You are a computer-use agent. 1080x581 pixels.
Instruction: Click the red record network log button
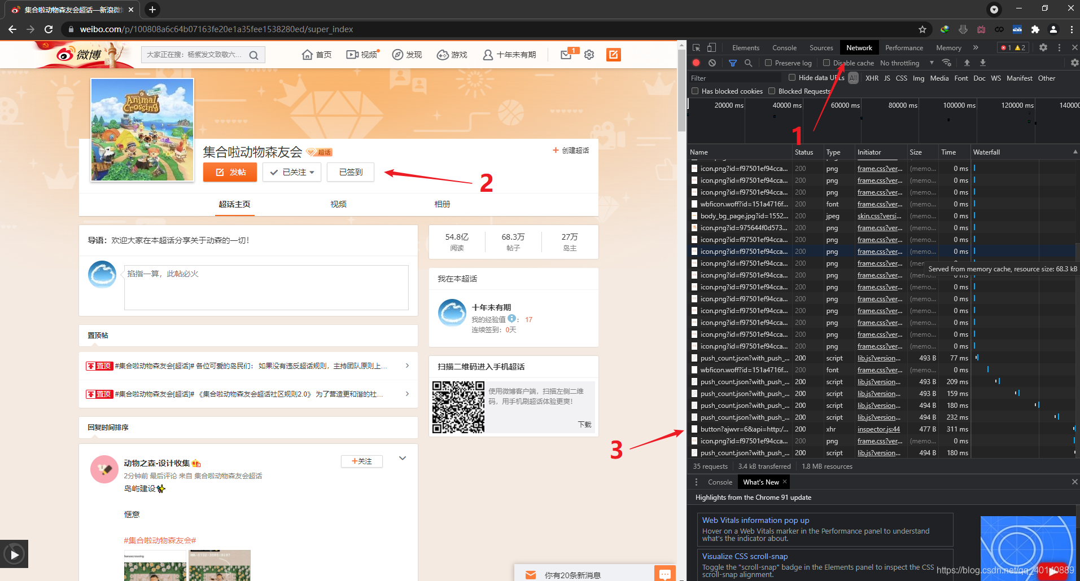[696, 63]
